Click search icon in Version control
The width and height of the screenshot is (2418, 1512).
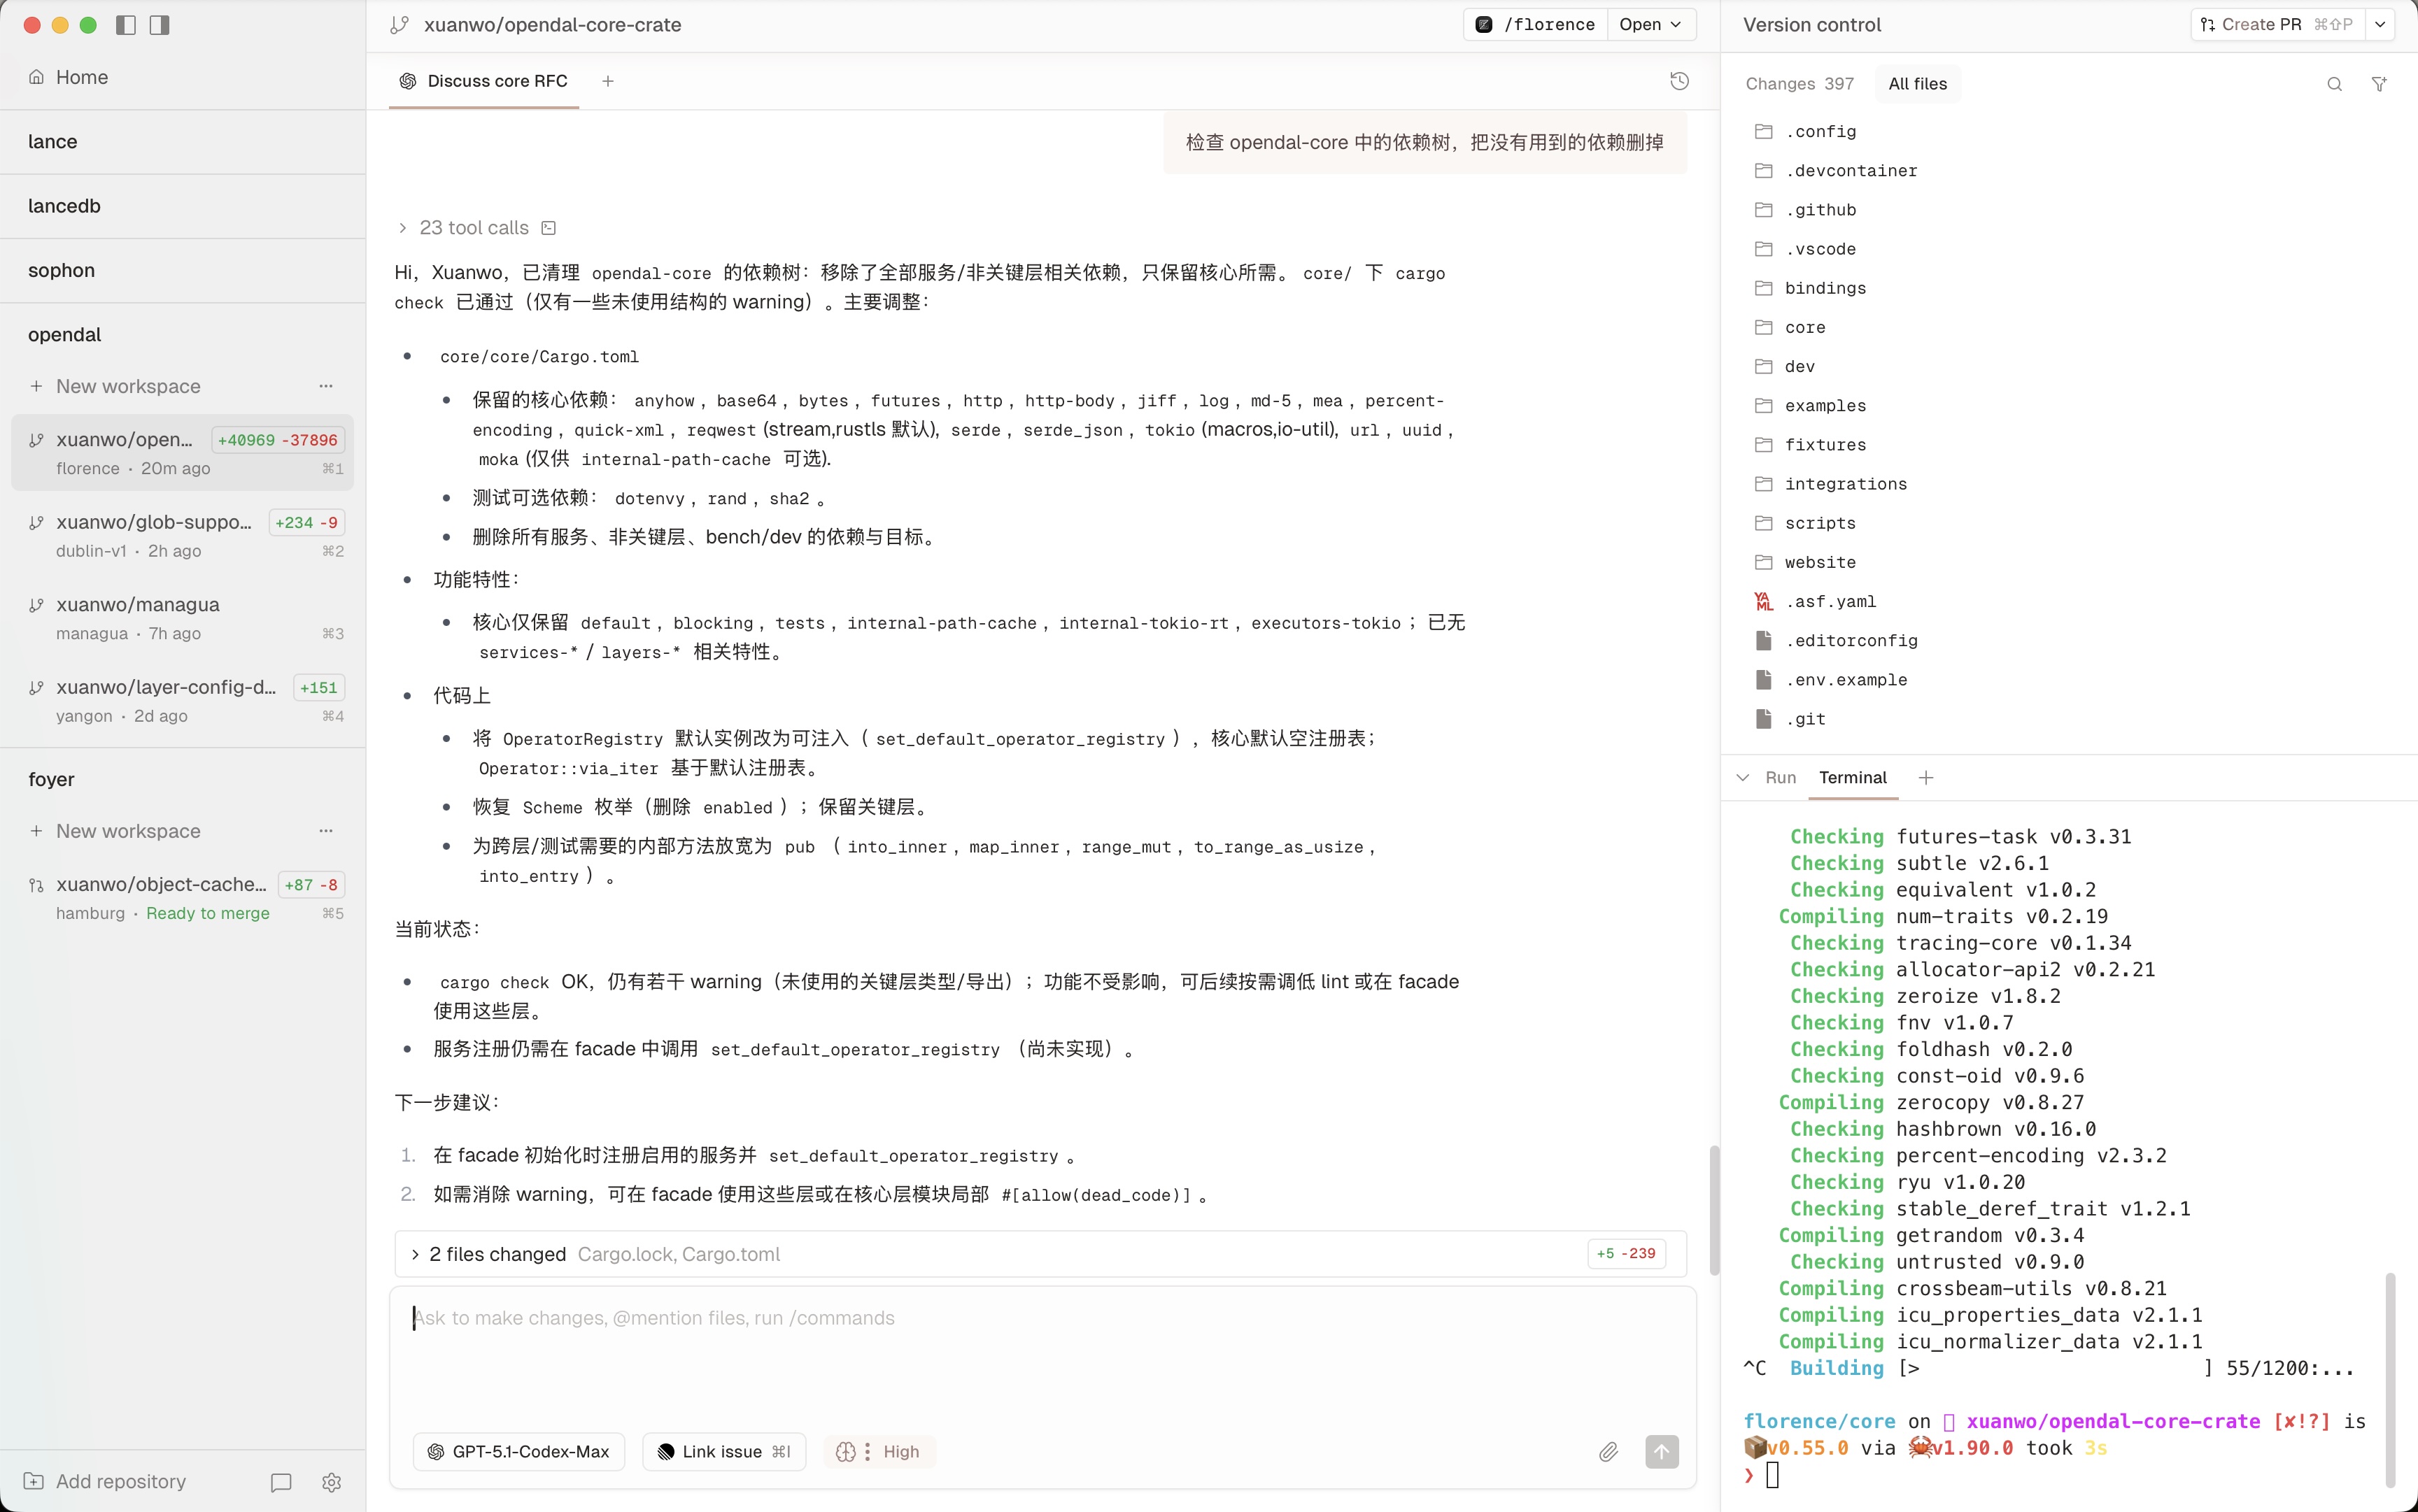point(2334,84)
